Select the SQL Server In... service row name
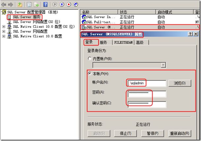The width and height of the screenshot is (201, 141). [101, 17]
